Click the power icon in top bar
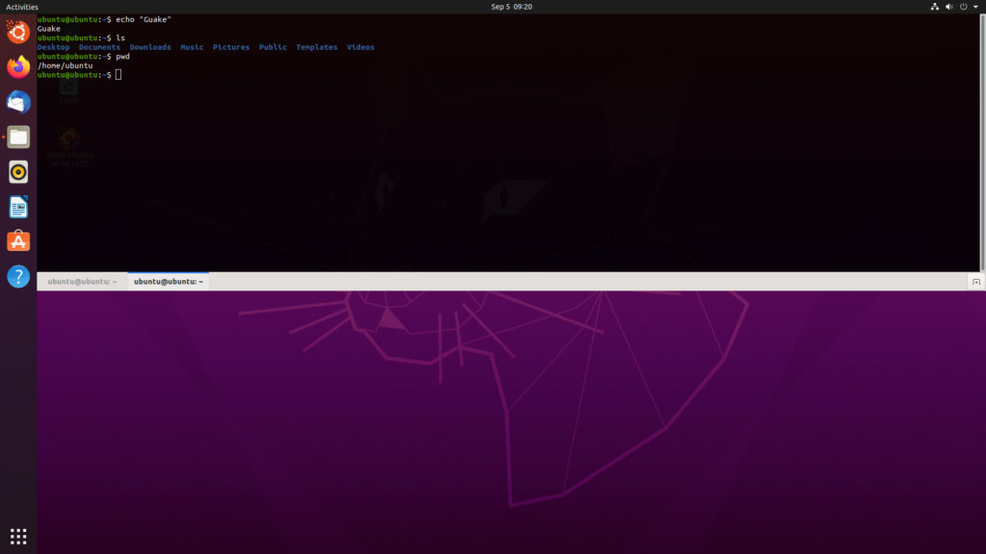Viewport: 986px width, 554px height. 963,7
